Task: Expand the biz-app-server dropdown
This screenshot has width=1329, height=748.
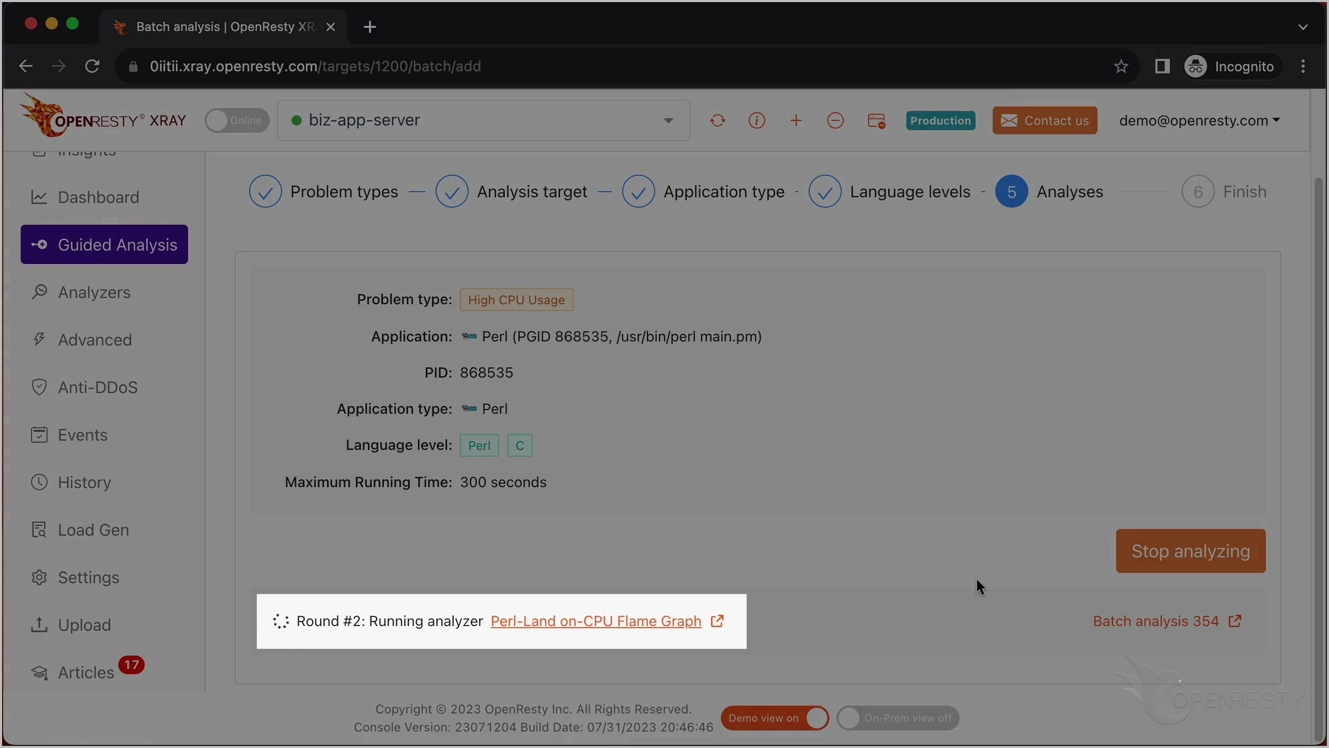Action: tap(484, 121)
